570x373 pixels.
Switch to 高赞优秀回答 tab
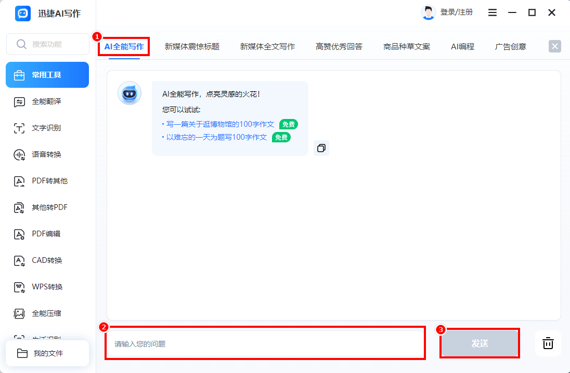pos(339,46)
